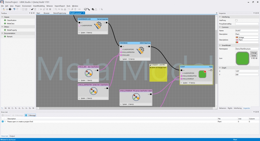This screenshot has width=260, height=141.
Task: Toggle the 0 Warnings filter
Action: (x=18, y=115)
